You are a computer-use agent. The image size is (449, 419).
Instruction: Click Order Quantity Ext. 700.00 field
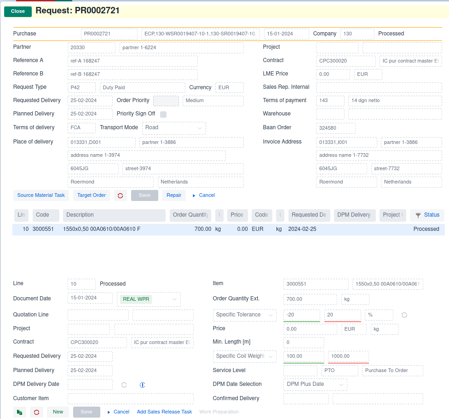coord(310,299)
